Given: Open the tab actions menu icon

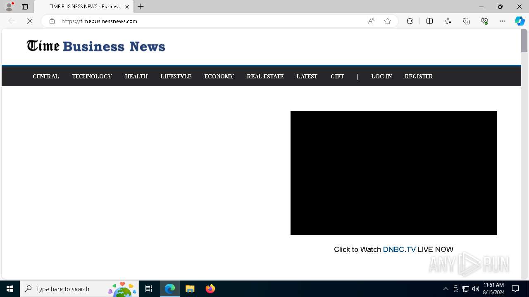Looking at the screenshot, I should [25, 7].
